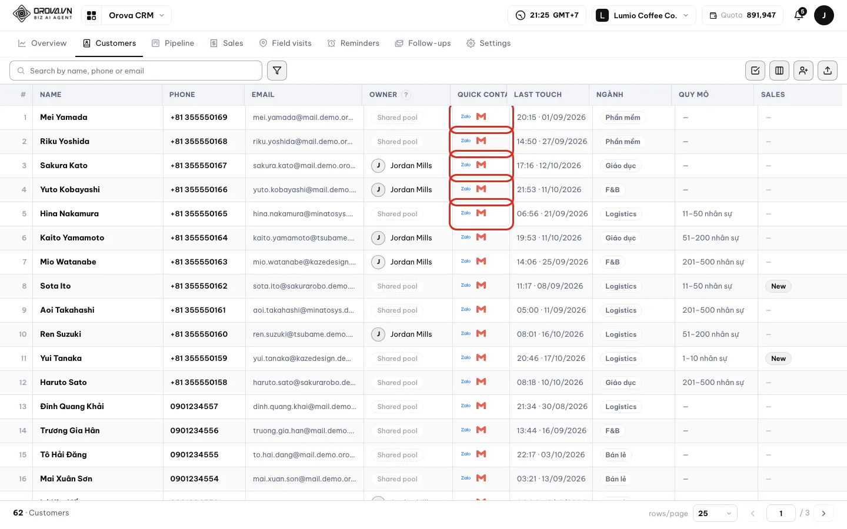Image resolution: width=847 pixels, height=529 pixels.
Task: Click the Orova.vn logo
Action: [43, 14]
